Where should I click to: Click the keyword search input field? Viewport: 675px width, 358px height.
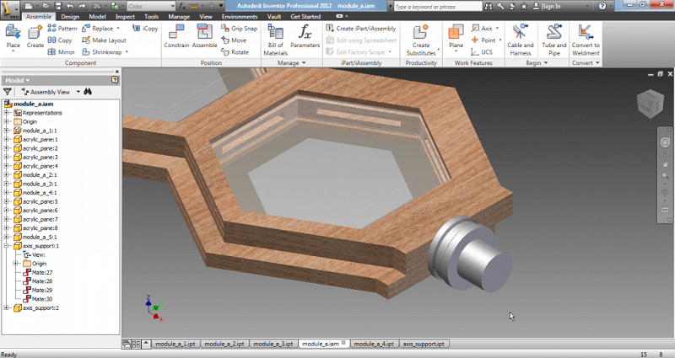(x=438, y=7)
